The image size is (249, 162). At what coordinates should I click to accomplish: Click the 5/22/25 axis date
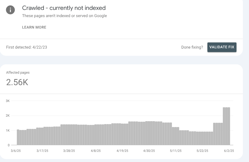coord(202,151)
